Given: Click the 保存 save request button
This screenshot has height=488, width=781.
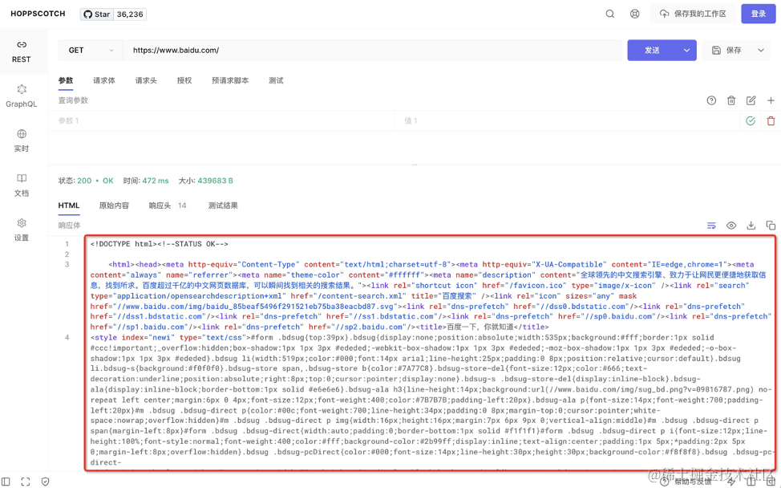Looking at the screenshot, I should [x=726, y=51].
